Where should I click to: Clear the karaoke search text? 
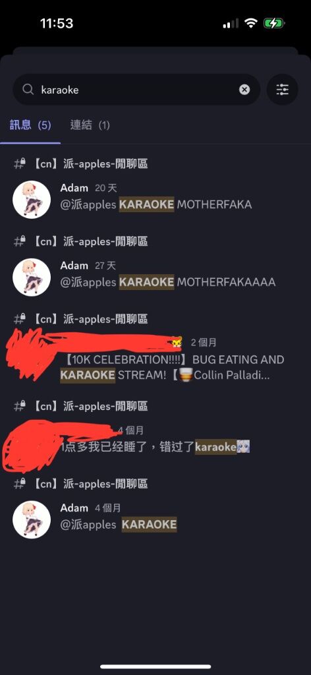244,90
